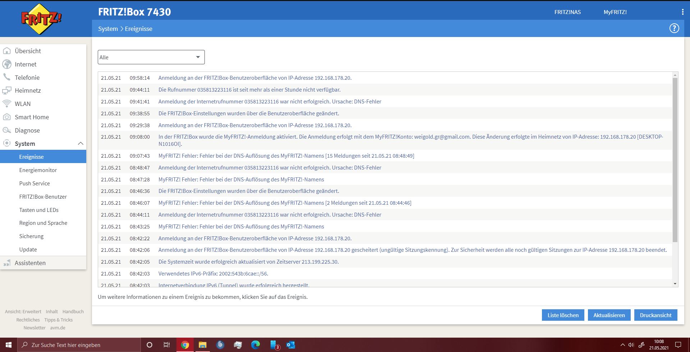This screenshot has width=690, height=352.
Task: Open Druckansicht print view
Action: pyautogui.click(x=656, y=315)
